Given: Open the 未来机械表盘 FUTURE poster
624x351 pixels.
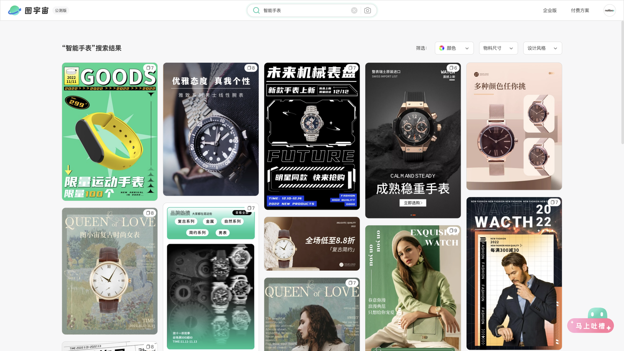Looking at the screenshot, I should click(312, 136).
